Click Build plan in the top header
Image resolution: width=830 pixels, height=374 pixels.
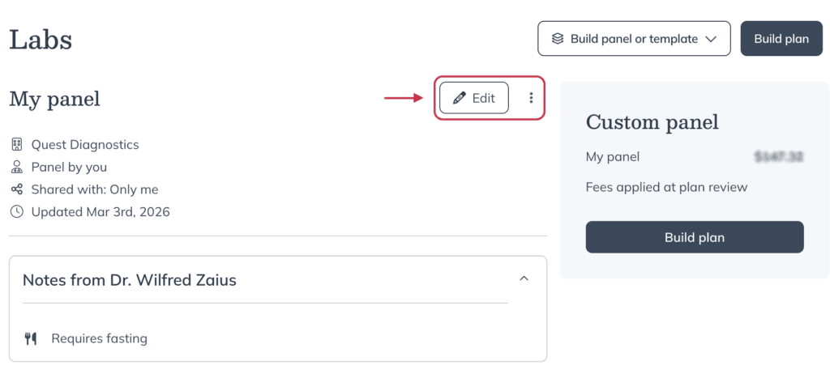pos(781,39)
